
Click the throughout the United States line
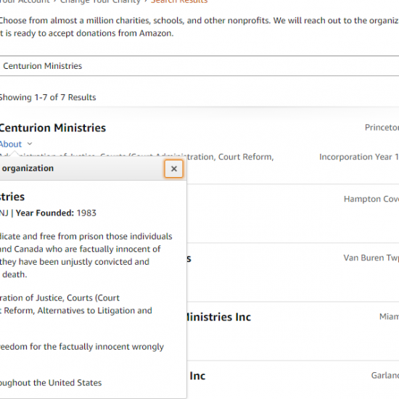click(x=51, y=383)
